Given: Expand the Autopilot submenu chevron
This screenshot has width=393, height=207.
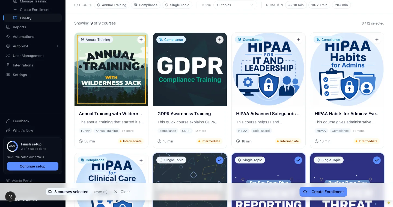Looking at the screenshot, I should pos(58,46).
